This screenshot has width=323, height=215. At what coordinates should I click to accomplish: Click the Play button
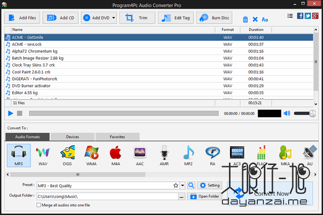coord(11,114)
